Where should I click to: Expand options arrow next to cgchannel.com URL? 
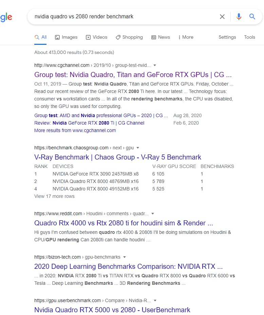[155, 65]
